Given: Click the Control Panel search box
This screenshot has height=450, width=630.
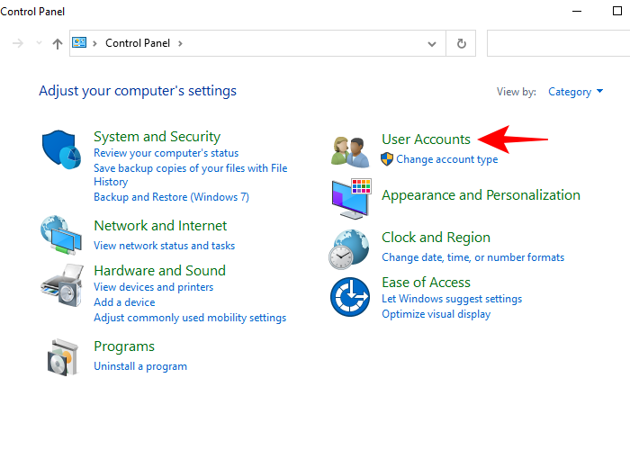Looking at the screenshot, I should (558, 43).
